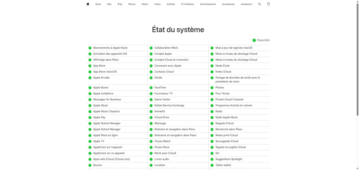Open the iPhone navigation item

point(132,4)
